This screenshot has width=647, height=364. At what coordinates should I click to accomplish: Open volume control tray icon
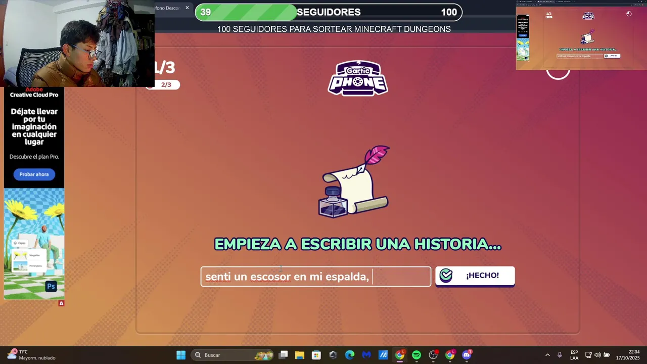pos(597,355)
